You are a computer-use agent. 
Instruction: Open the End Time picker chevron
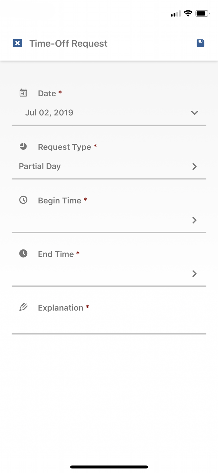coord(194,274)
